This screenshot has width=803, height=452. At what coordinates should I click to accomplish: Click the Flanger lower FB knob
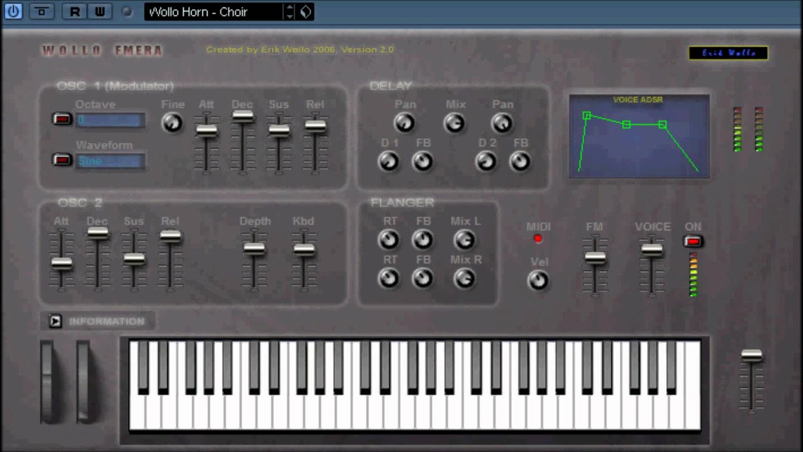click(x=423, y=278)
